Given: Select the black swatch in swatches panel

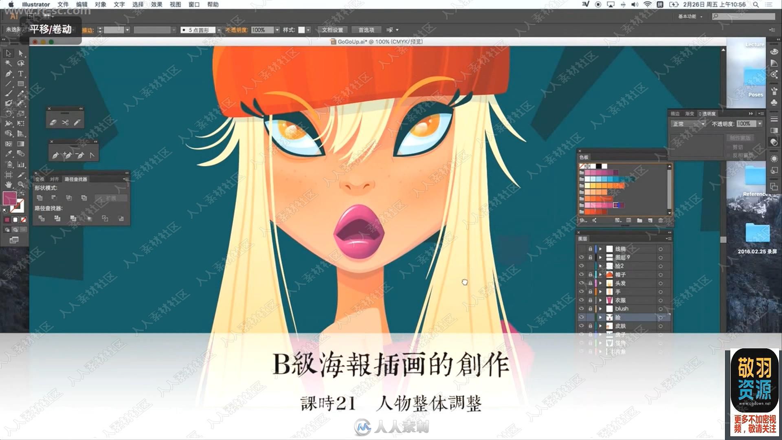Looking at the screenshot, I should [x=598, y=166].
